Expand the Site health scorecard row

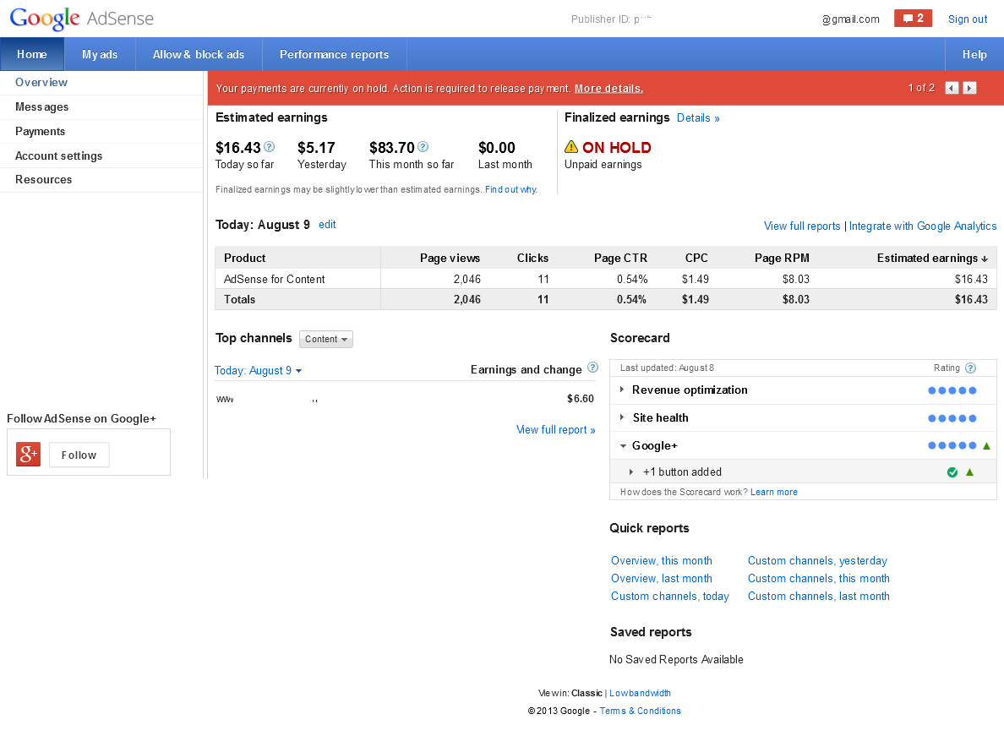(x=623, y=417)
